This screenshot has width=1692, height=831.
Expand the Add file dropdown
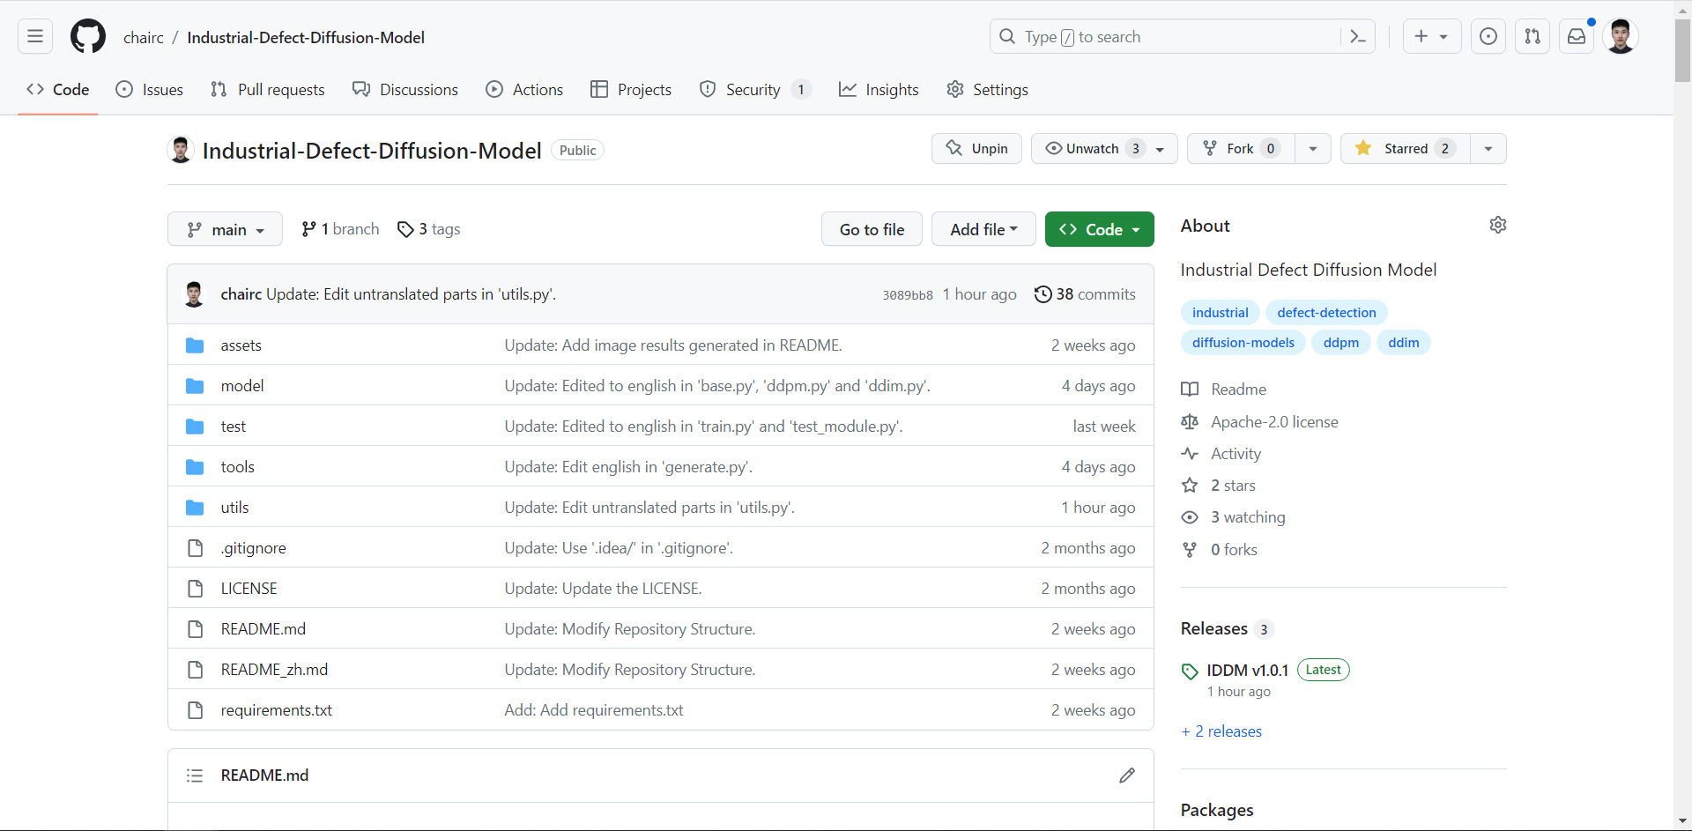click(x=983, y=229)
